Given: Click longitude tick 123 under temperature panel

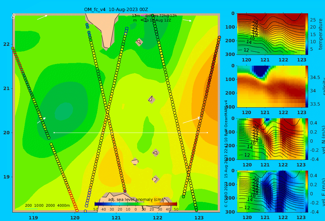Looking at the screenshot, I should coord(302,60).
